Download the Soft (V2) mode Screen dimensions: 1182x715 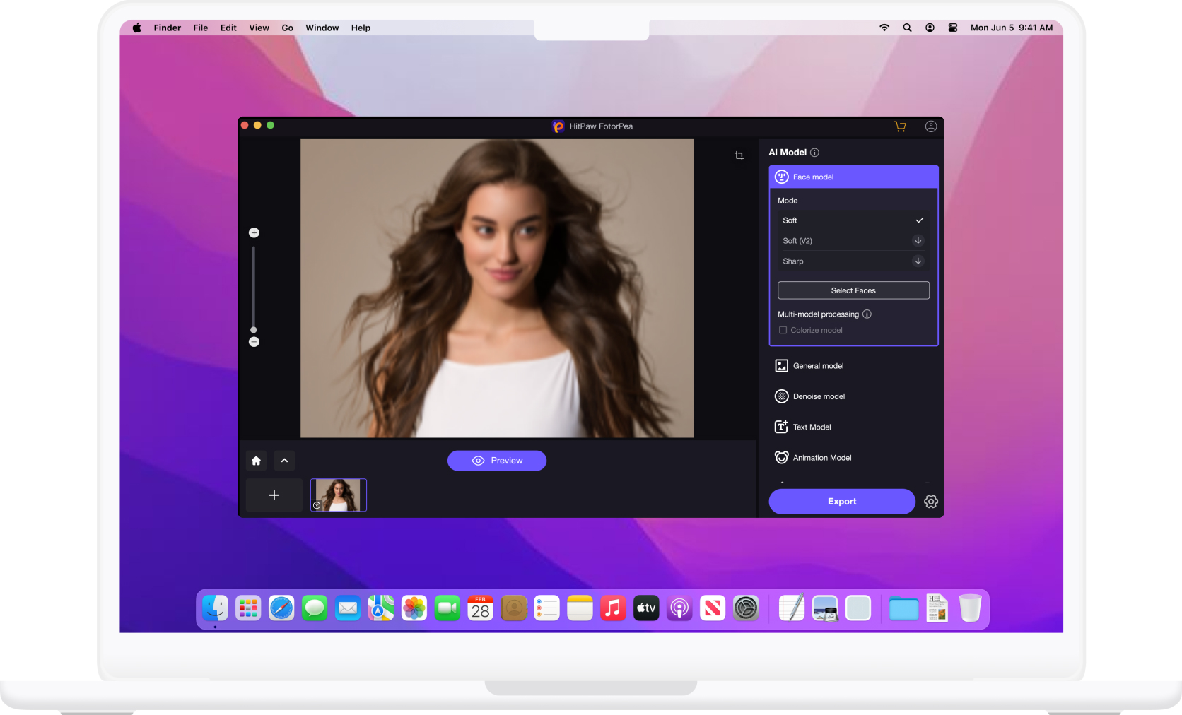(x=918, y=240)
